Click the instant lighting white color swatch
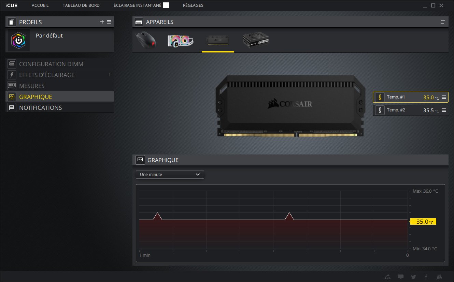454x282 pixels. pyautogui.click(x=166, y=5)
